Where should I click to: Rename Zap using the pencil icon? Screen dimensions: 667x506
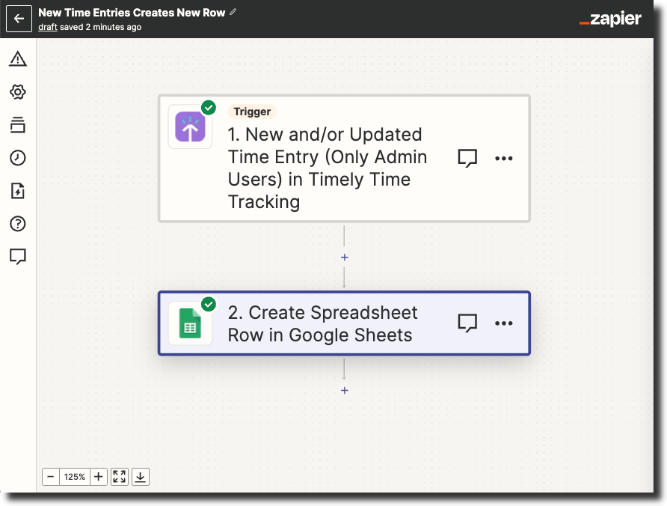[233, 12]
